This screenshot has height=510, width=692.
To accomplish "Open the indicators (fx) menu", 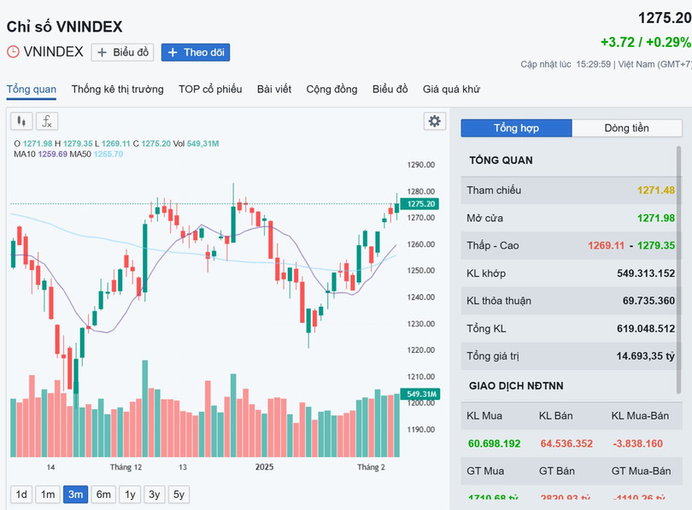I will pos(48,121).
